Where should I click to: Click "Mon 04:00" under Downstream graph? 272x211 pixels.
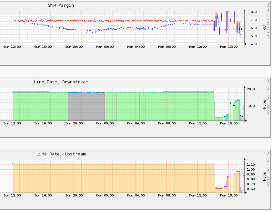point(136,123)
